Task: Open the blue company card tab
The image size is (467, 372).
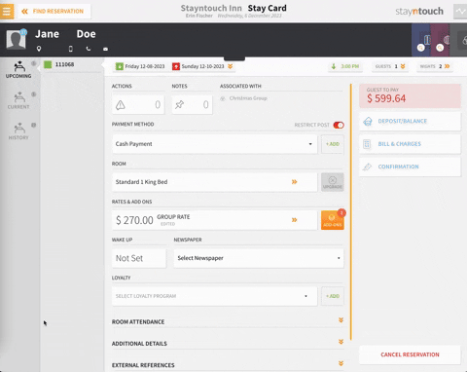Action: [x=421, y=40]
